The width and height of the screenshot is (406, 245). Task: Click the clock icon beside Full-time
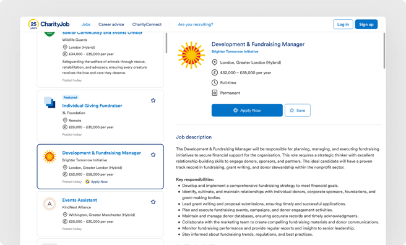pos(214,83)
